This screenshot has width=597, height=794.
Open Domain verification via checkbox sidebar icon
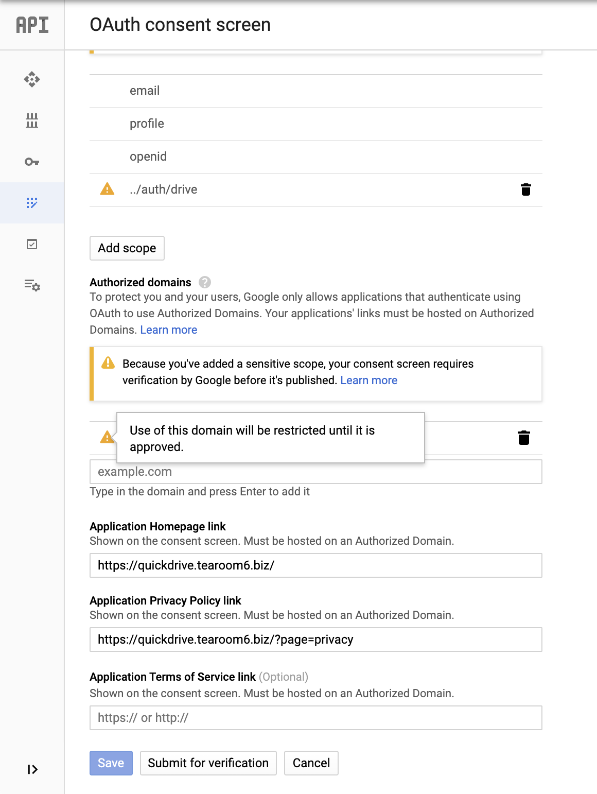pyautogui.click(x=32, y=244)
